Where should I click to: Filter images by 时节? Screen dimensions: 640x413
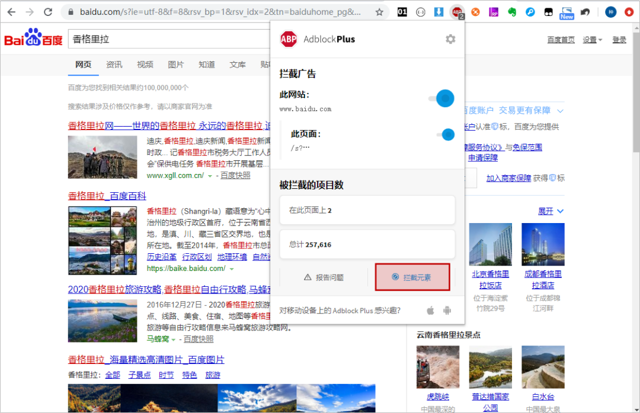tap(166, 375)
